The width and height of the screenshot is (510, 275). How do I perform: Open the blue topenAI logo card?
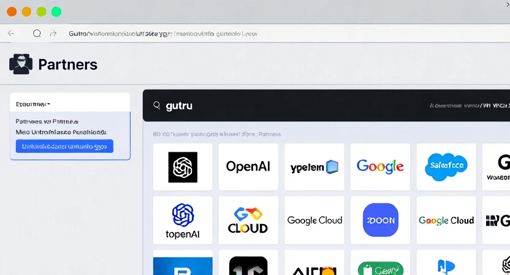pyautogui.click(x=183, y=220)
